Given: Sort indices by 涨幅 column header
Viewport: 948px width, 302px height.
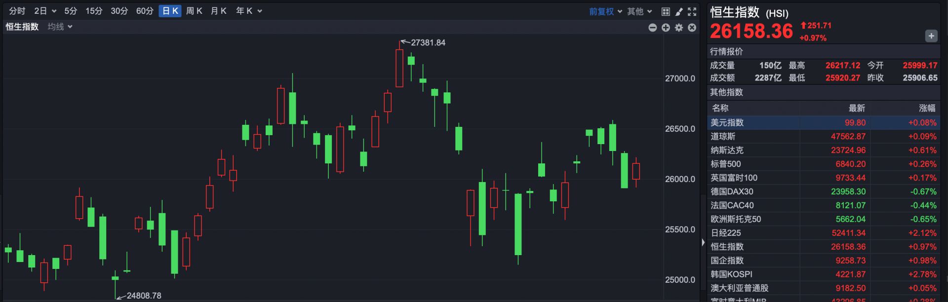Looking at the screenshot, I should point(927,108).
